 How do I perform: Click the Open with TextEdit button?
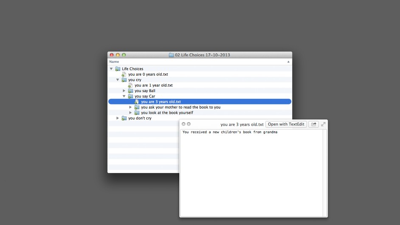286,124
